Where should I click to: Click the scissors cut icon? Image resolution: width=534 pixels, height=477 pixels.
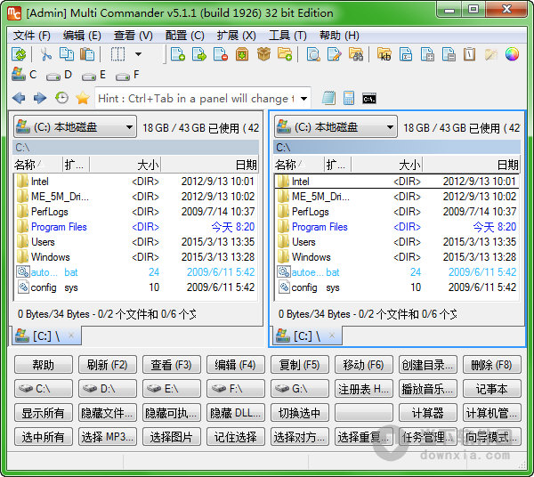point(46,54)
